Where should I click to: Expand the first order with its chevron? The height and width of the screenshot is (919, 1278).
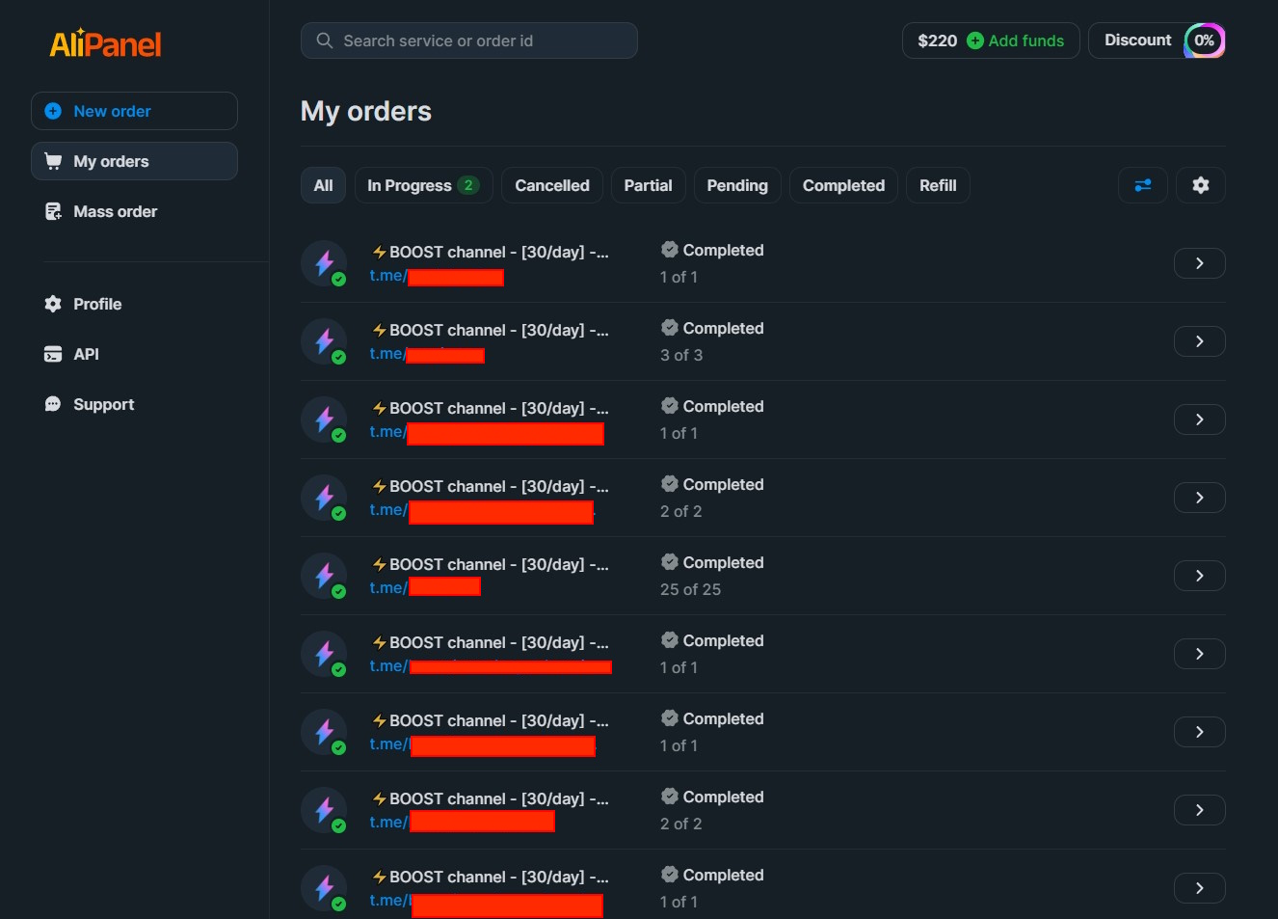tap(1199, 263)
